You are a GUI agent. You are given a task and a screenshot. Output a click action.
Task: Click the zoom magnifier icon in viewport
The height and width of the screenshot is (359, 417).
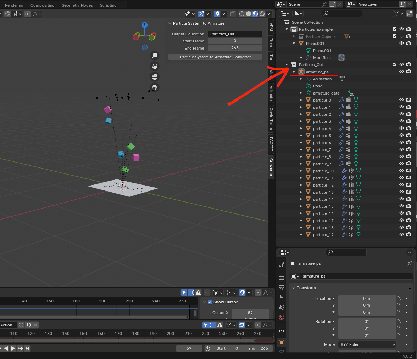point(155,55)
